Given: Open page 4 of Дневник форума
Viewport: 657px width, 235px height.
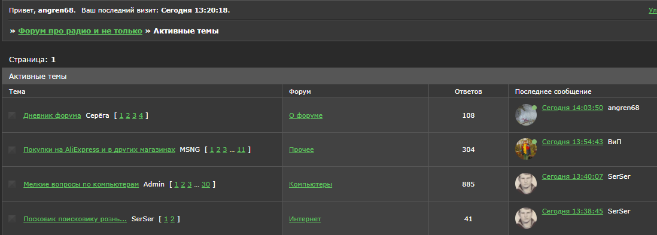Looking at the screenshot, I should (x=141, y=115).
